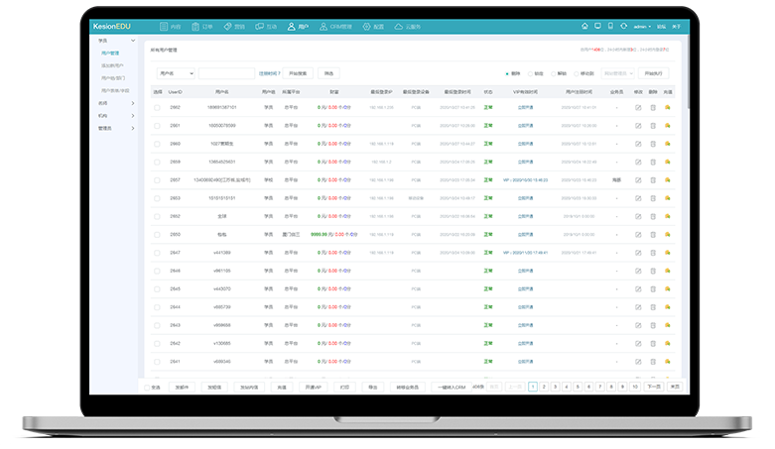This screenshot has width=775, height=449.
Task: Click the search keyword input field
Action: pos(226,73)
